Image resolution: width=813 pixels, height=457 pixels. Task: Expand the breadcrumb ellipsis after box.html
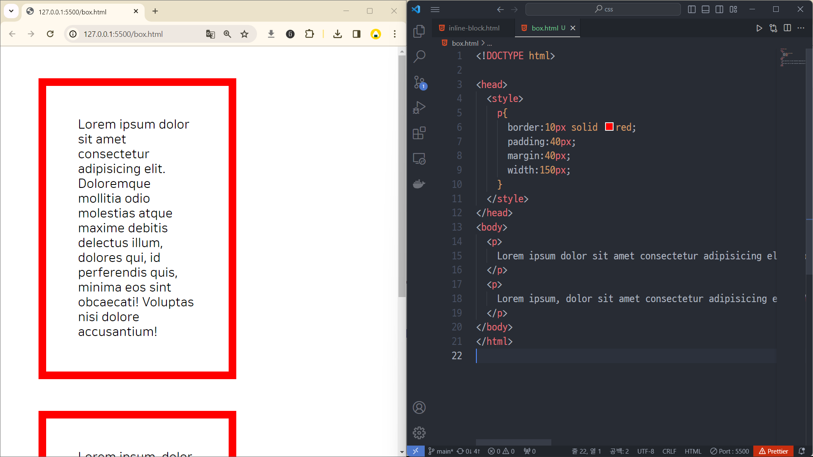tap(489, 43)
